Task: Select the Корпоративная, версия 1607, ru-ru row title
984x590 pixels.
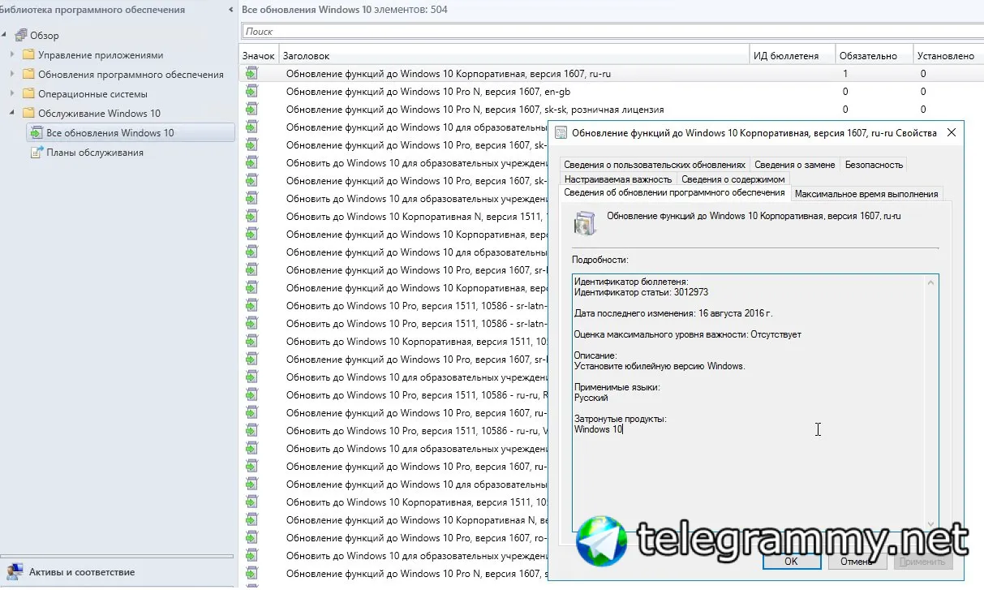Action: [448, 74]
